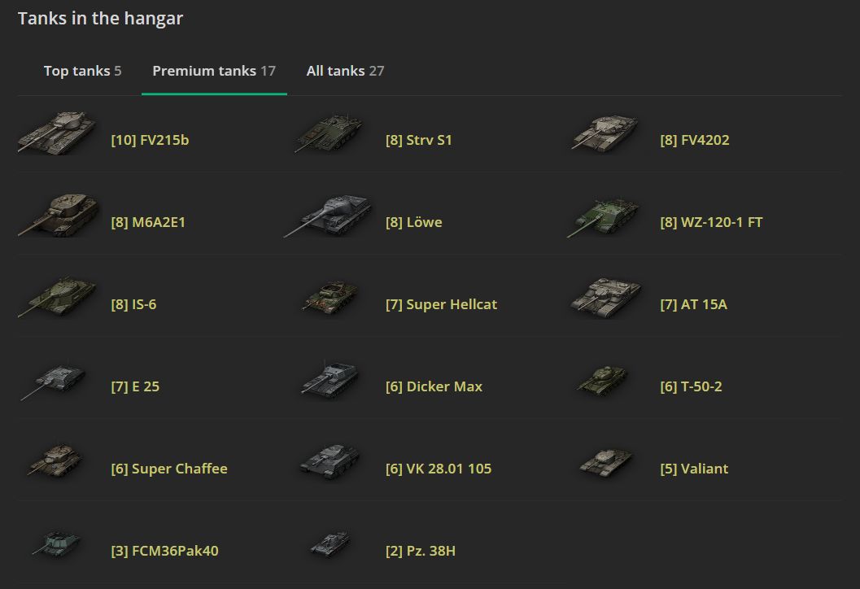Image resolution: width=860 pixels, height=589 pixels.
Task: Click the Strv S1 tank image
Action: 330,134
